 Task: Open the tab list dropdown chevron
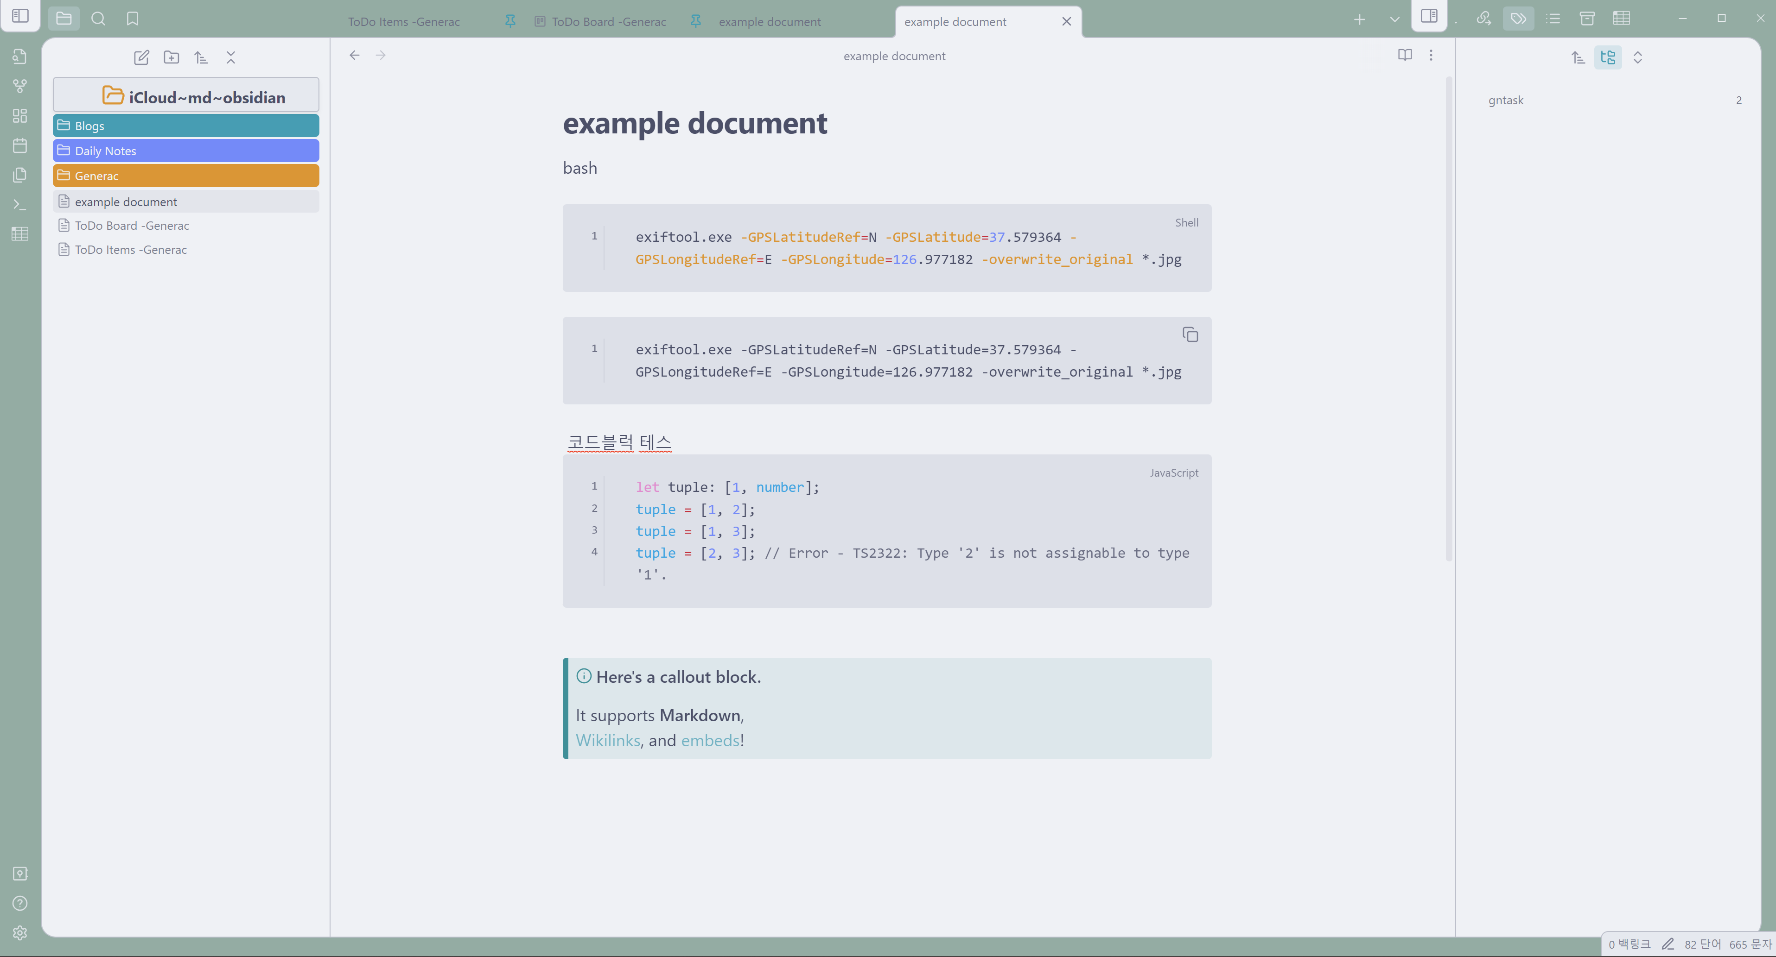click(x=1394, y=19)
